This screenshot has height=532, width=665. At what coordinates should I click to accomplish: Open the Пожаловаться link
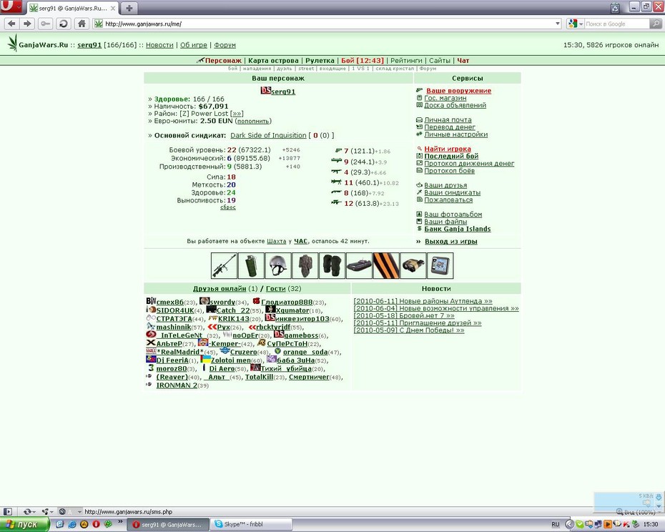(x=448, y=199)
